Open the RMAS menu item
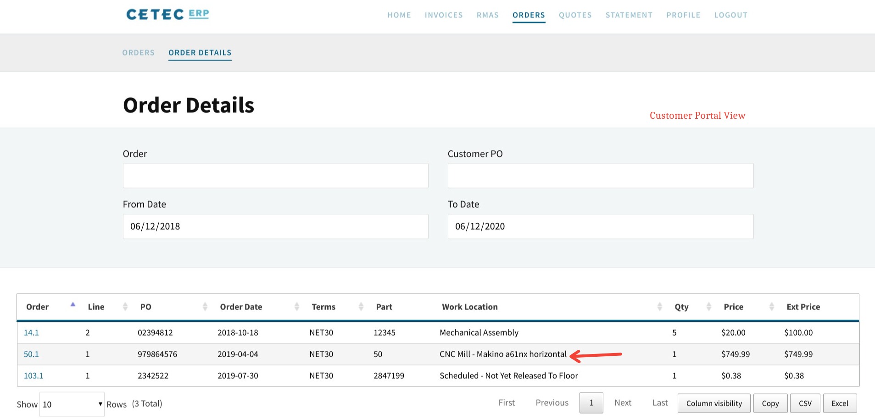The image size is (875, 420). pyautogui.click(x=488, y=15)
